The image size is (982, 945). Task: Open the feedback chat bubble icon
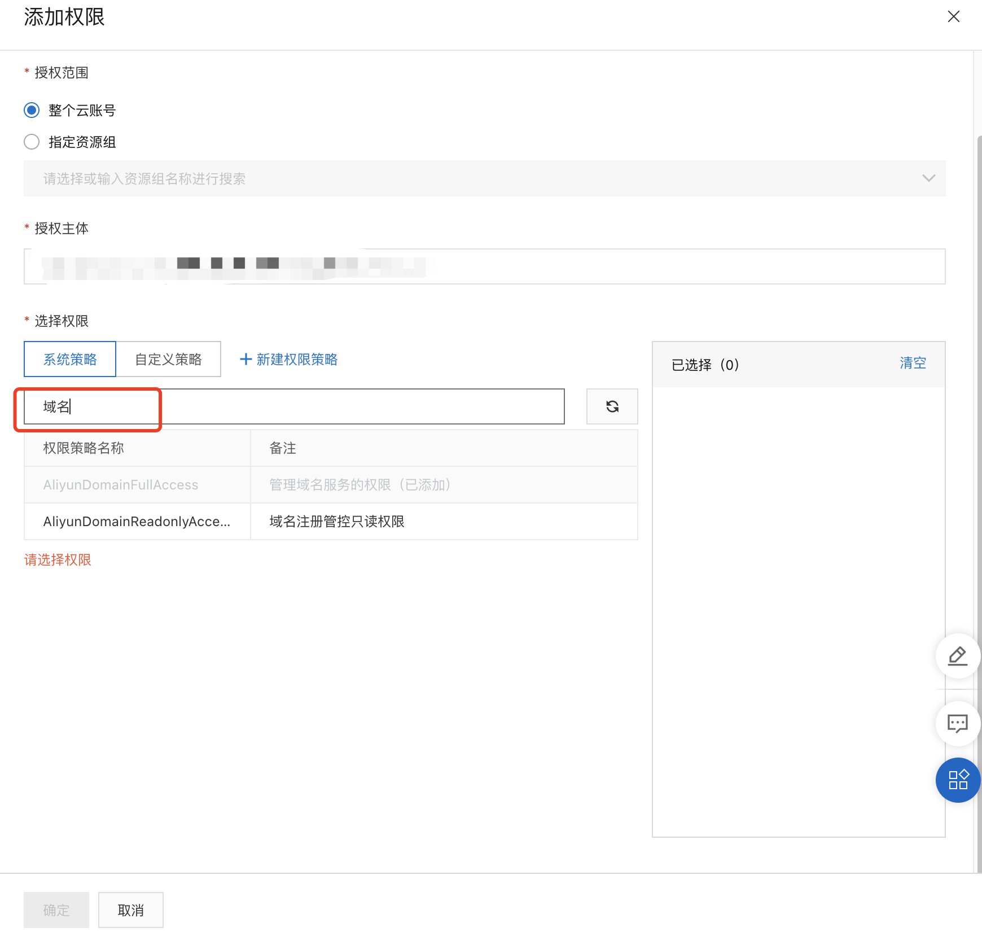pos(957,724)
